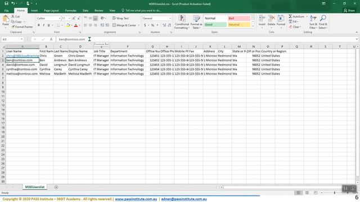The height and width of the screenshot is (202, 360).
Task: Click the AutoSum sigma button
Action: click(x=296, y=16)
